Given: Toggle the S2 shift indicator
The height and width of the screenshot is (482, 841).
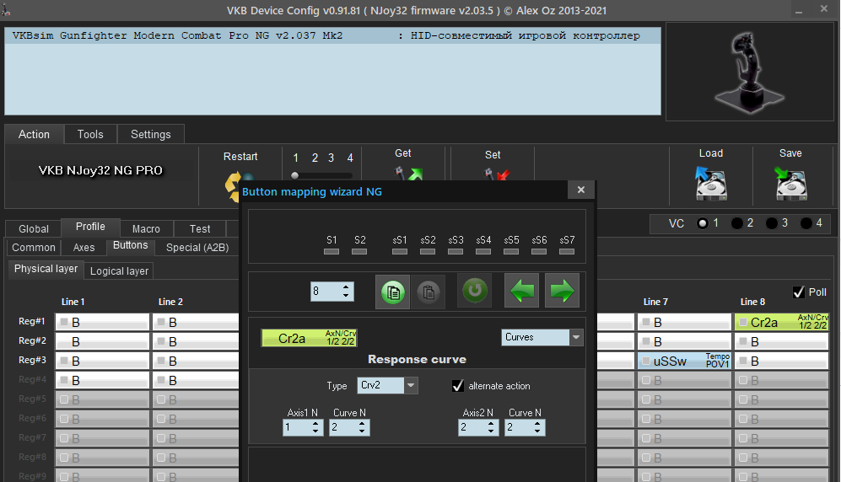Looking at the screenshot, I should coord(359,251).
